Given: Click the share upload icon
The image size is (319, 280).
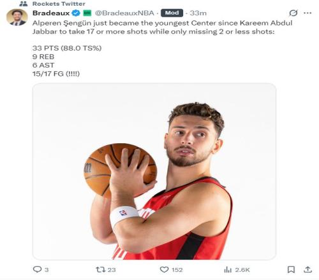Looking at the screenshot, I should pos(308,269).
